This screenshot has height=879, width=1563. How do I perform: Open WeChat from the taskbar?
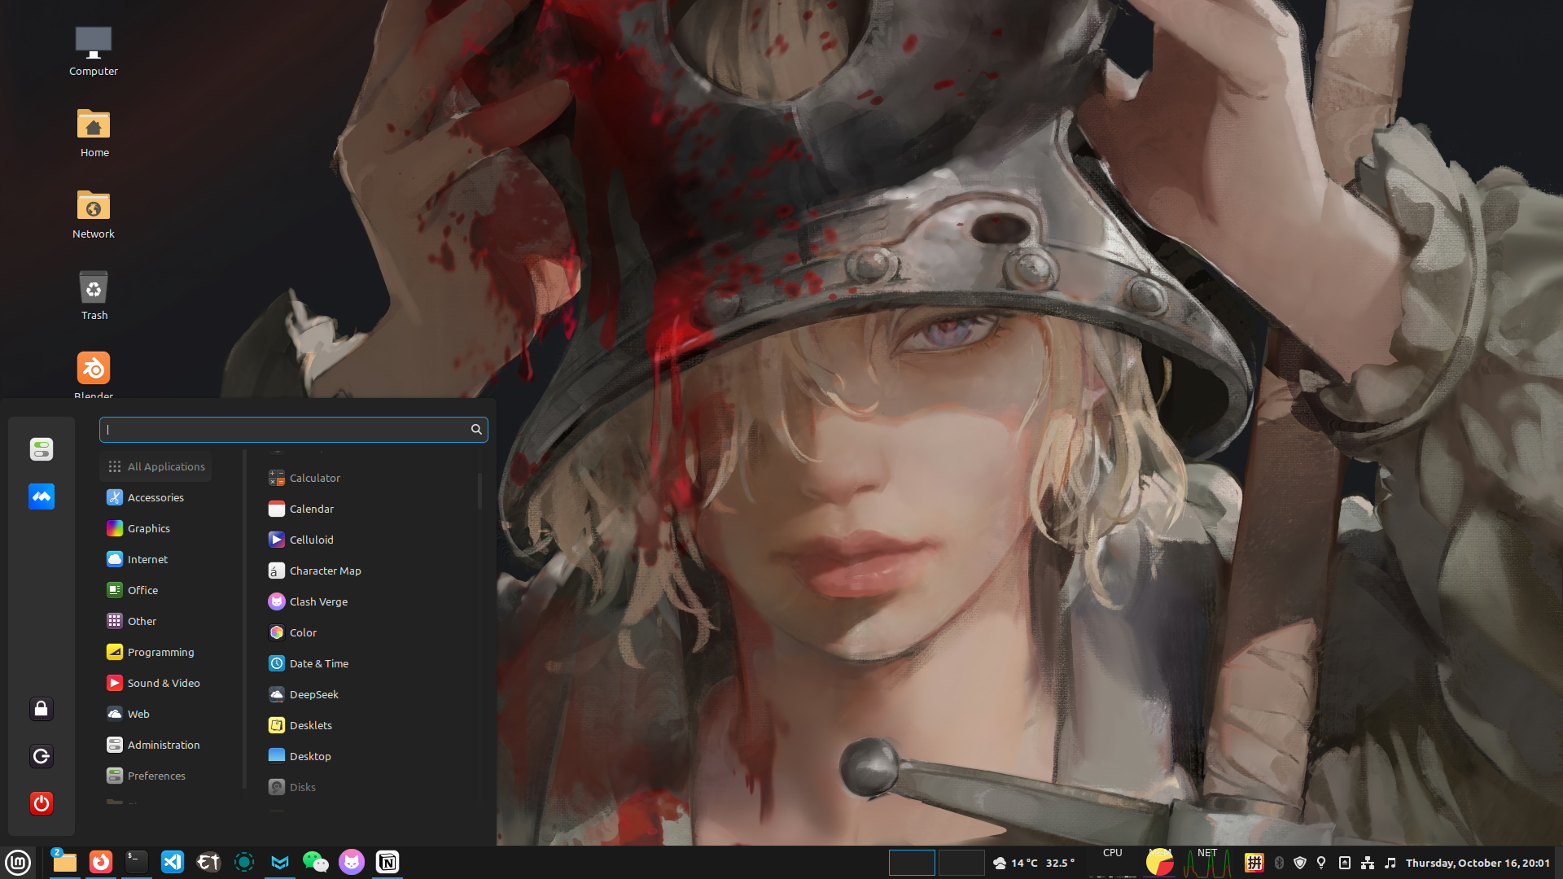(315, 862)
